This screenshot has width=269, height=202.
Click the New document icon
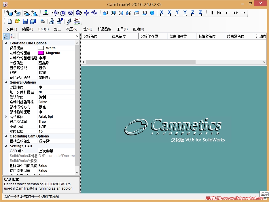(10, 21)
